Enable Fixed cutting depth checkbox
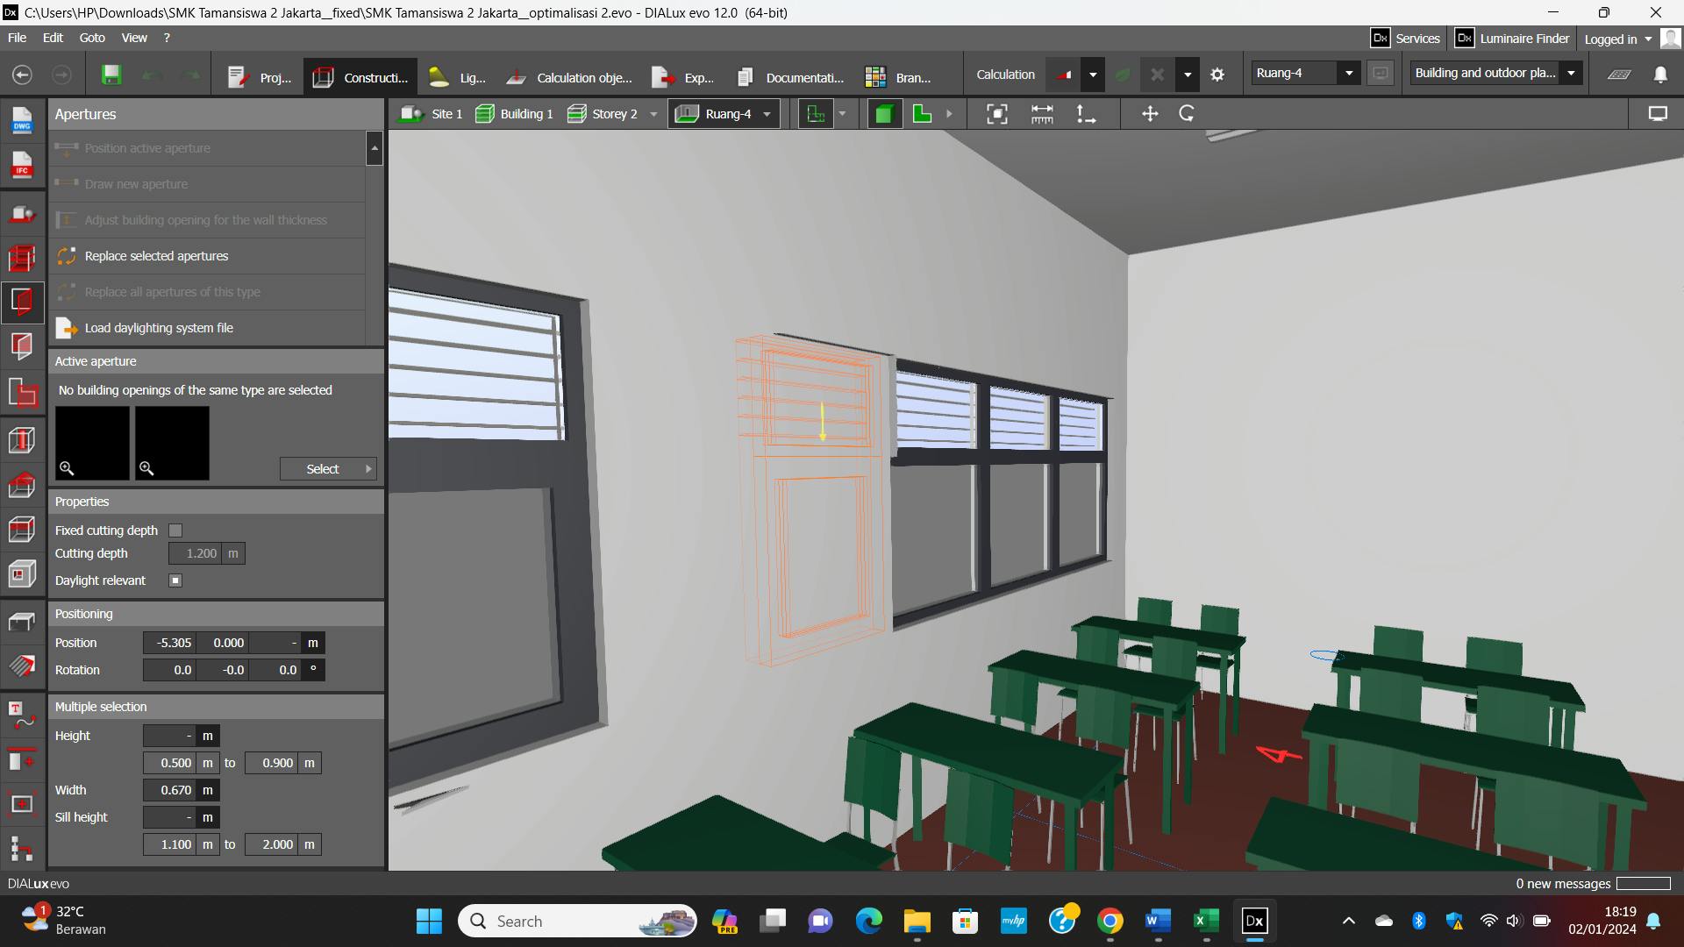This screenshot has height=947, width=1684. 175,530
